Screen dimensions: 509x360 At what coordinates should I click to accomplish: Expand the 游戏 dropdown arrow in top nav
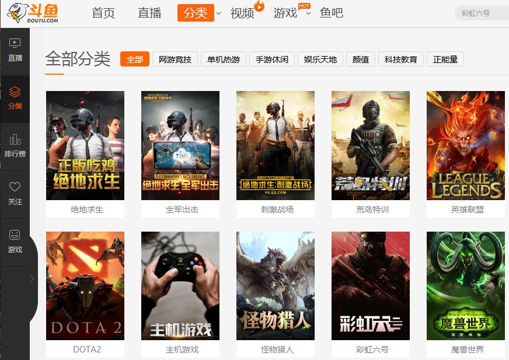click(x=308, y=13)
